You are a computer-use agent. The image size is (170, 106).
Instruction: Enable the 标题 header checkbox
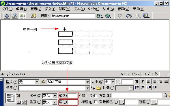point(96,102)
